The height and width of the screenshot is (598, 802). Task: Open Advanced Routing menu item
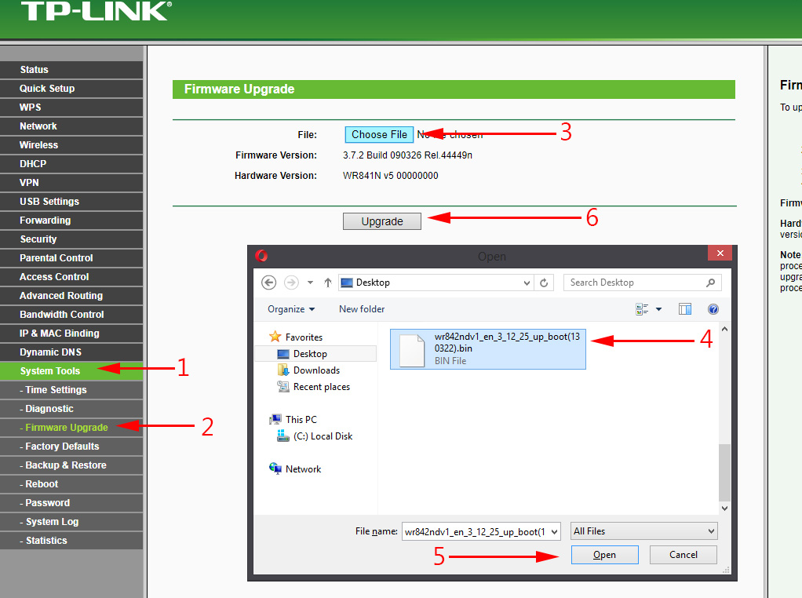coord(71,296)
